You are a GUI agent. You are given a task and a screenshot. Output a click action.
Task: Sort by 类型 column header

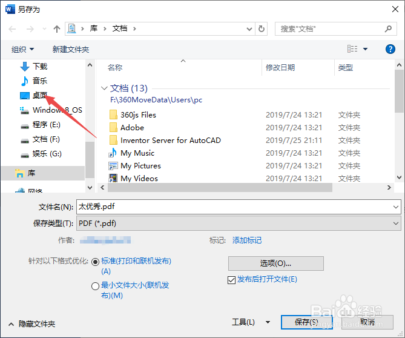[346, 68]
